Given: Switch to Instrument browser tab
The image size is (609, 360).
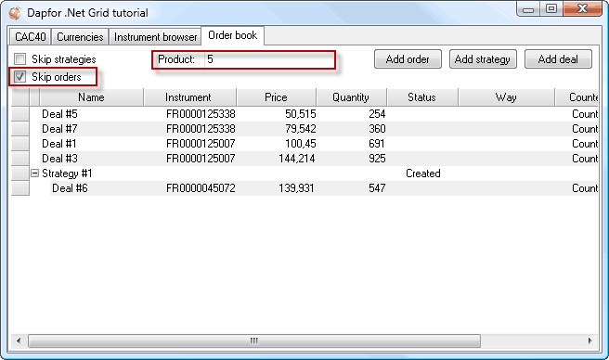Looking at the screenshot, I should click(x=155, y=37).
